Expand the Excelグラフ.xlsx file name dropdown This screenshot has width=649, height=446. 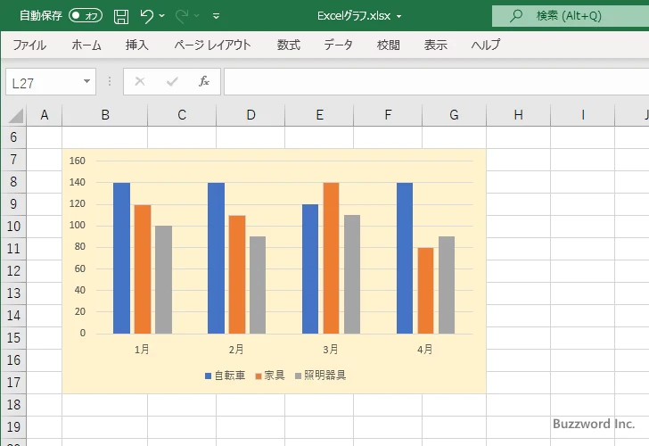click(x=399, y=17)
